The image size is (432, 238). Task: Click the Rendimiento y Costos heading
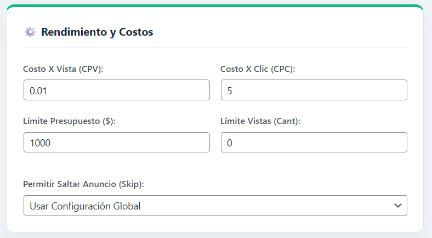click(97, 32)
